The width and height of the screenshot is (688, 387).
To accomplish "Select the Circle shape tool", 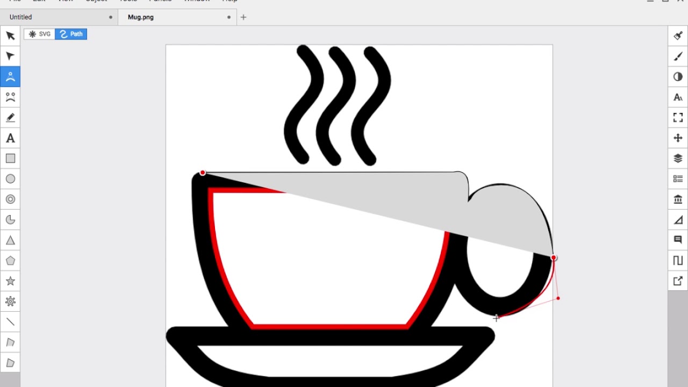I will tap(10, 179).
